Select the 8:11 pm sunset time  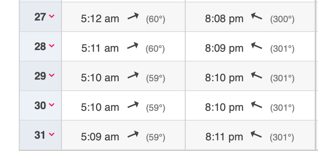(x=224, y=137)
